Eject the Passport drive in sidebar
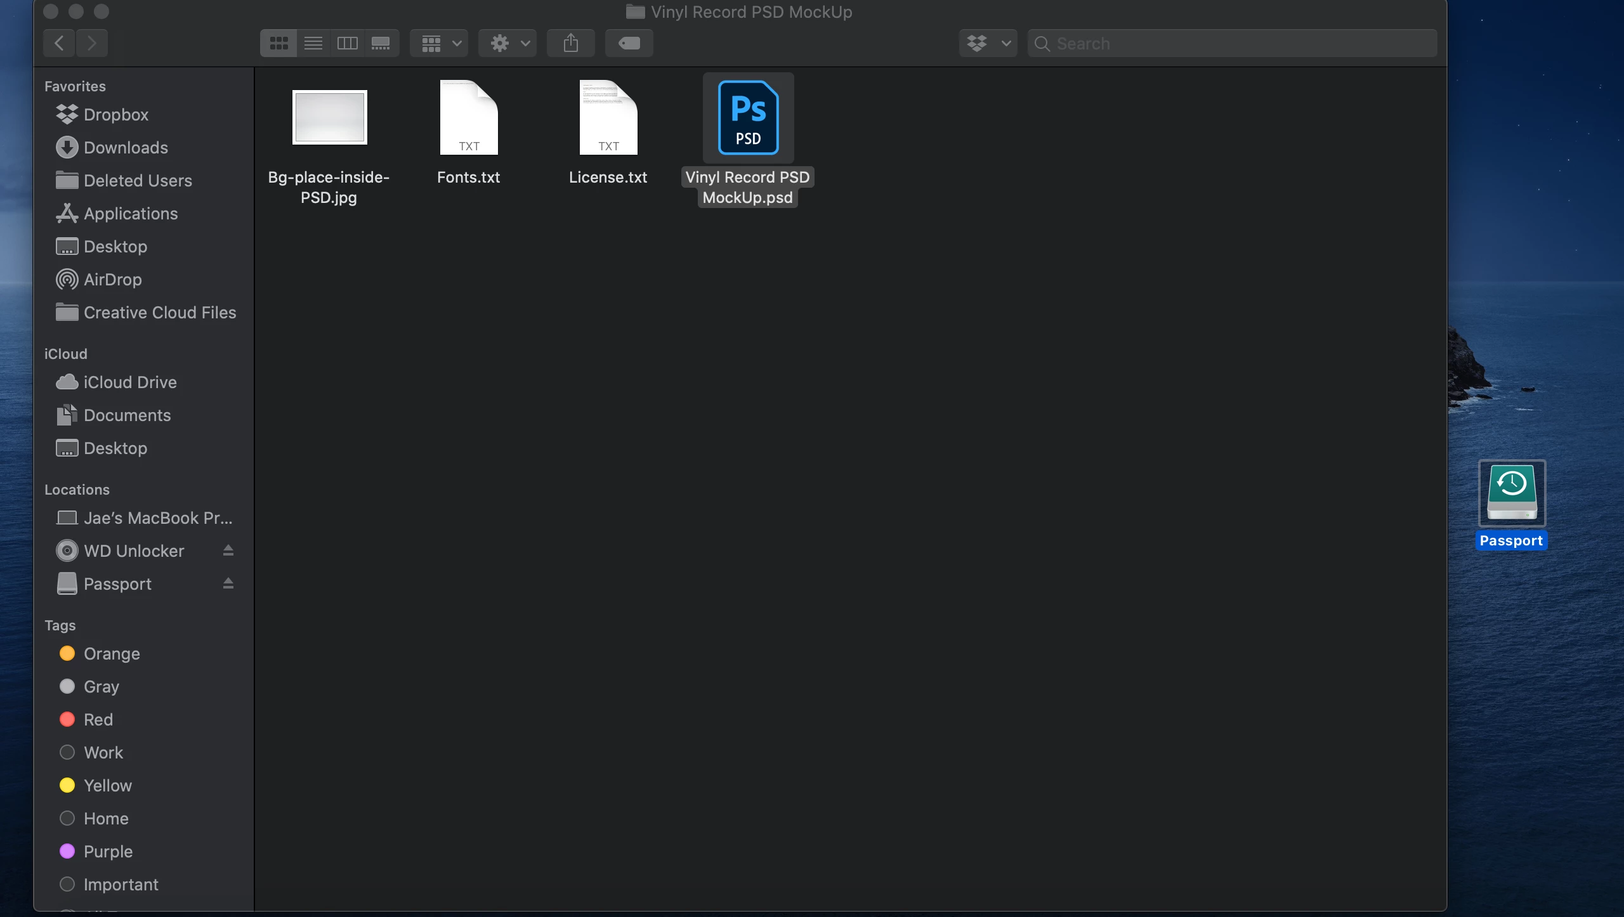This screenshot has height=917, width=1624. click(228, 583)
